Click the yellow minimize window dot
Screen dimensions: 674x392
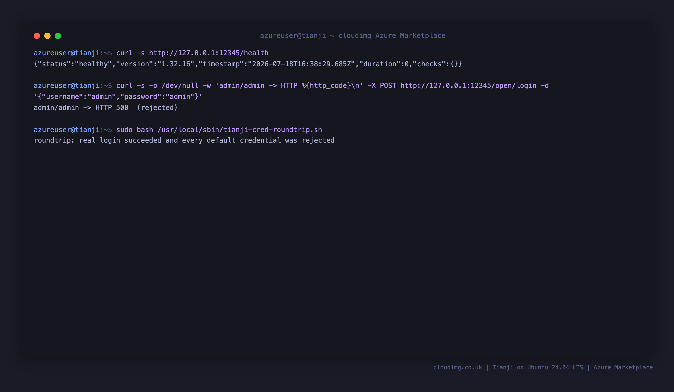tap(47, 36)
